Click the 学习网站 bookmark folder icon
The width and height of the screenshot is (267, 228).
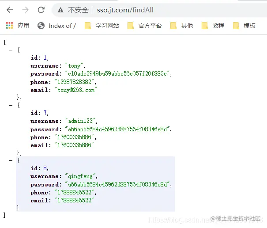tap(88, 26)
